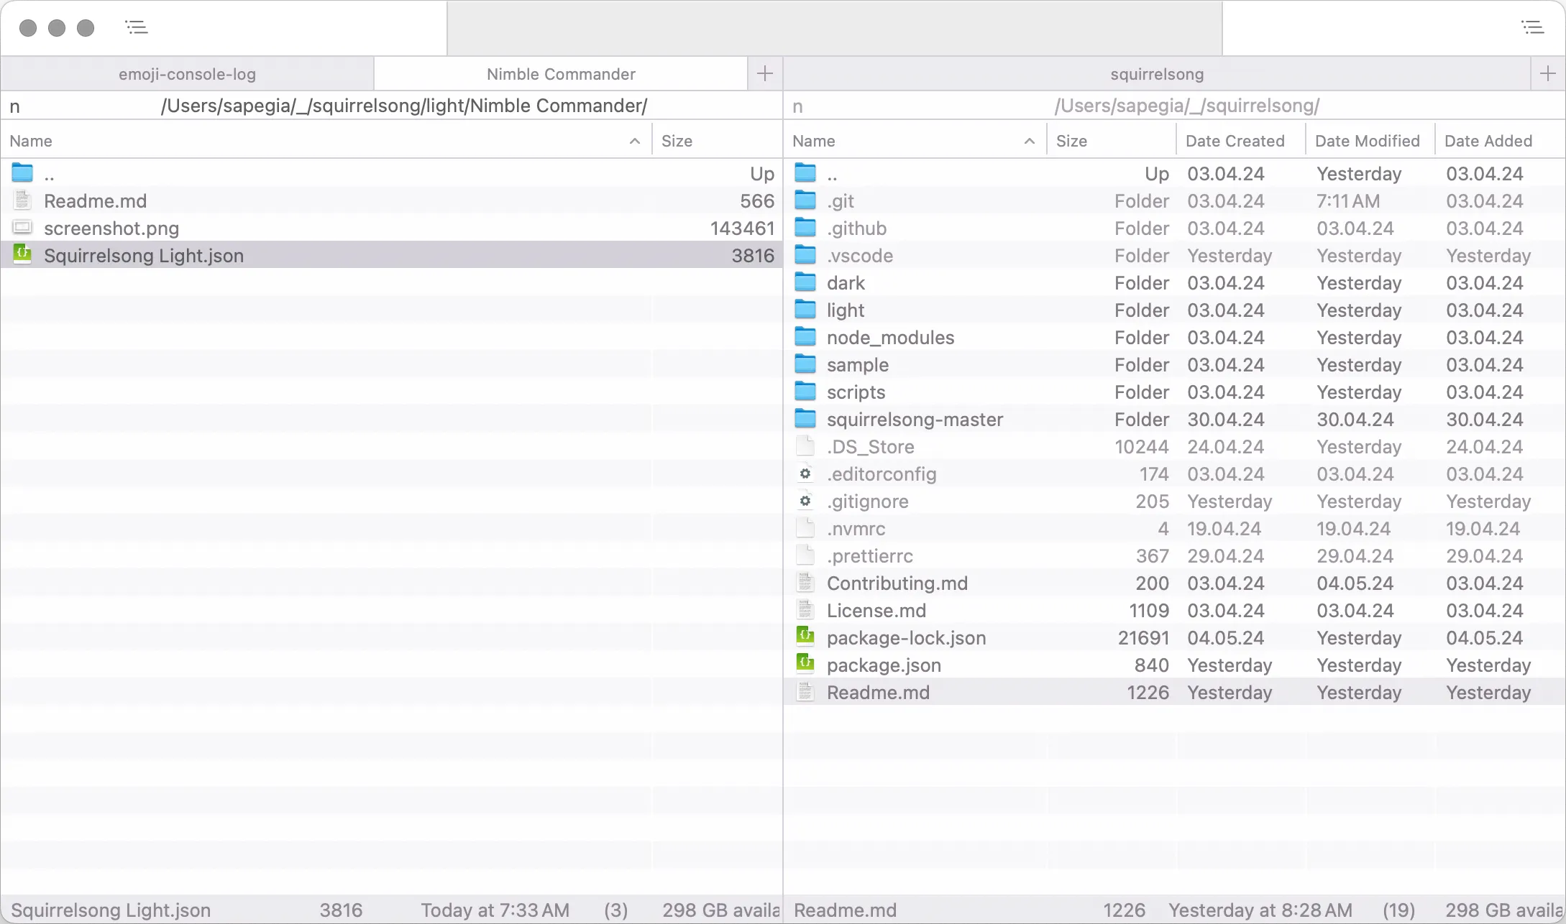Click the .editorconfig gear icon
1566x924 pixels.
805,473
